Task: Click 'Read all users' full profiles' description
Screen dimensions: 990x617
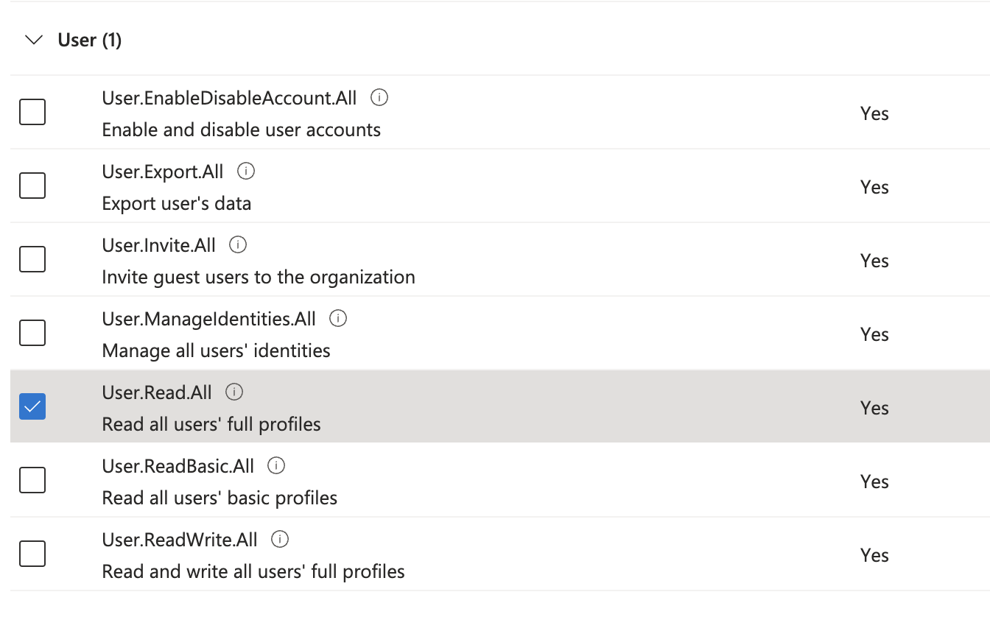Action: (x=211, y=424)
